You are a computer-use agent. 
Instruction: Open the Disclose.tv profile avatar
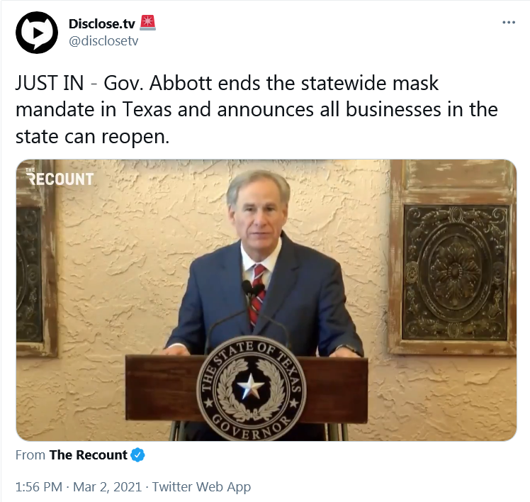[x=37, y=33]
